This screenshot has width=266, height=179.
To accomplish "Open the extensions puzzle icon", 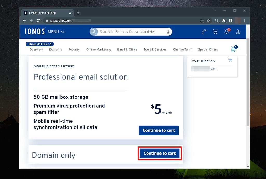I will click(x=224, y=21).
